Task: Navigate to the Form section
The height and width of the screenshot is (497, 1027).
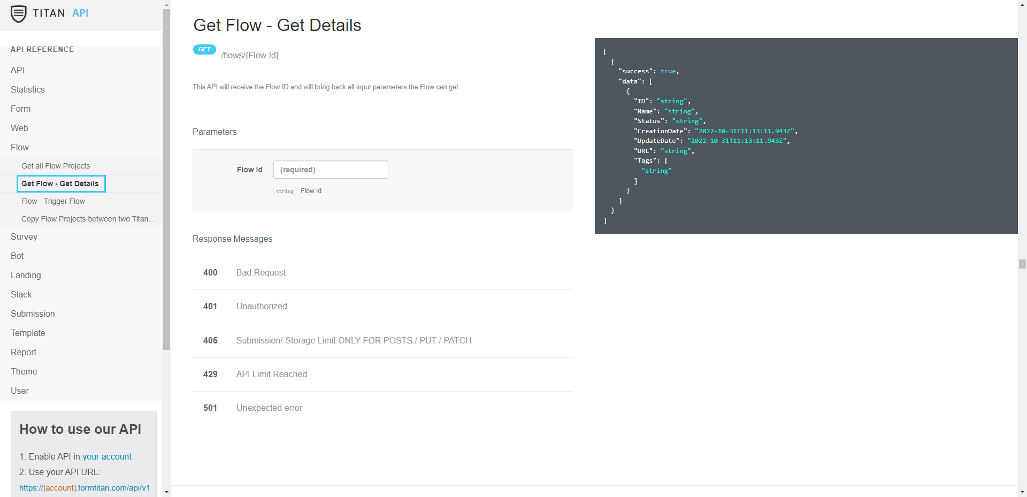Action: 20,109
